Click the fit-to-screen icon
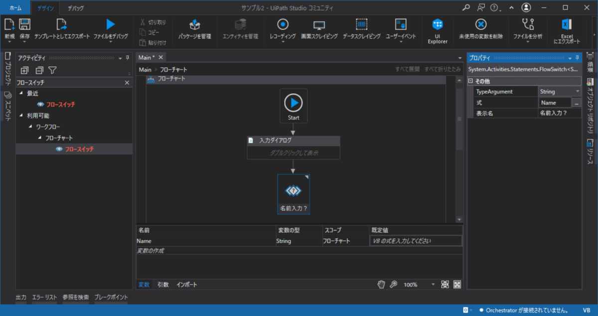Image resolution: width=598 pixels, height=316 pixels. coord(445,285)
